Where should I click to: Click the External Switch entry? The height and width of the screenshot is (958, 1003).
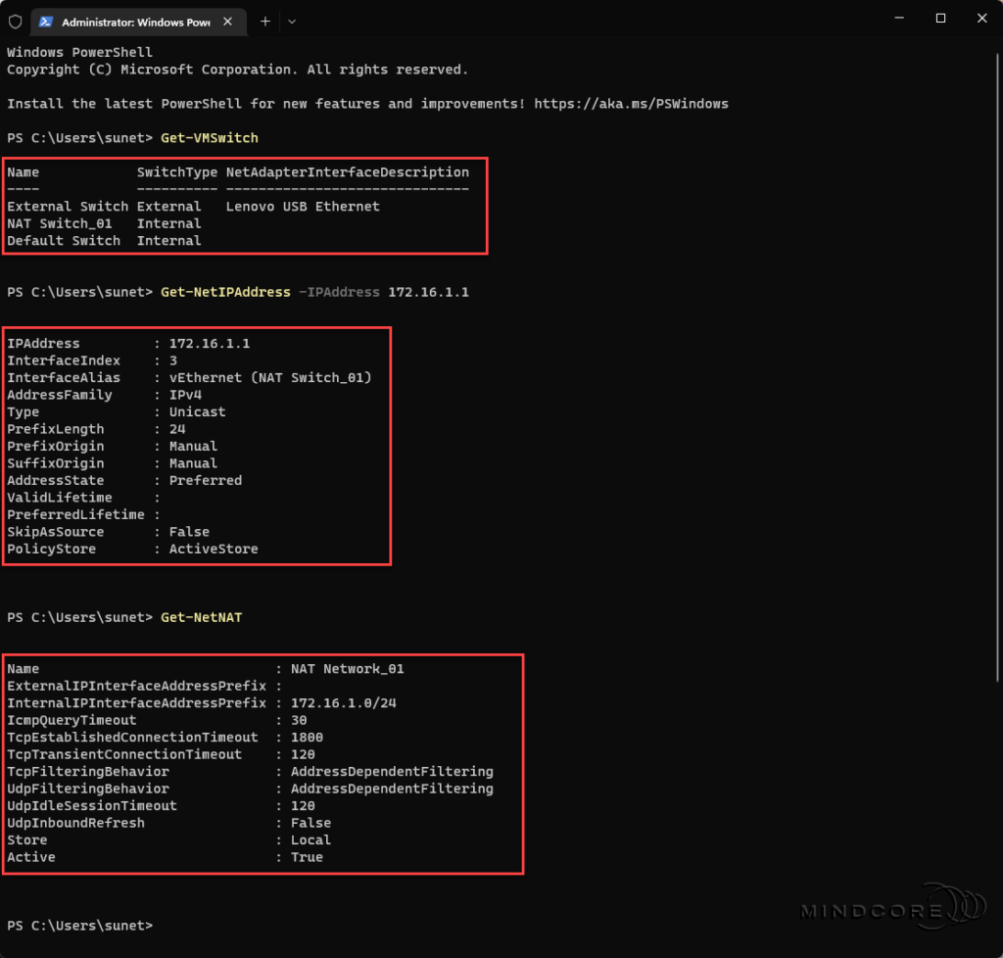(x=68, y=206)
